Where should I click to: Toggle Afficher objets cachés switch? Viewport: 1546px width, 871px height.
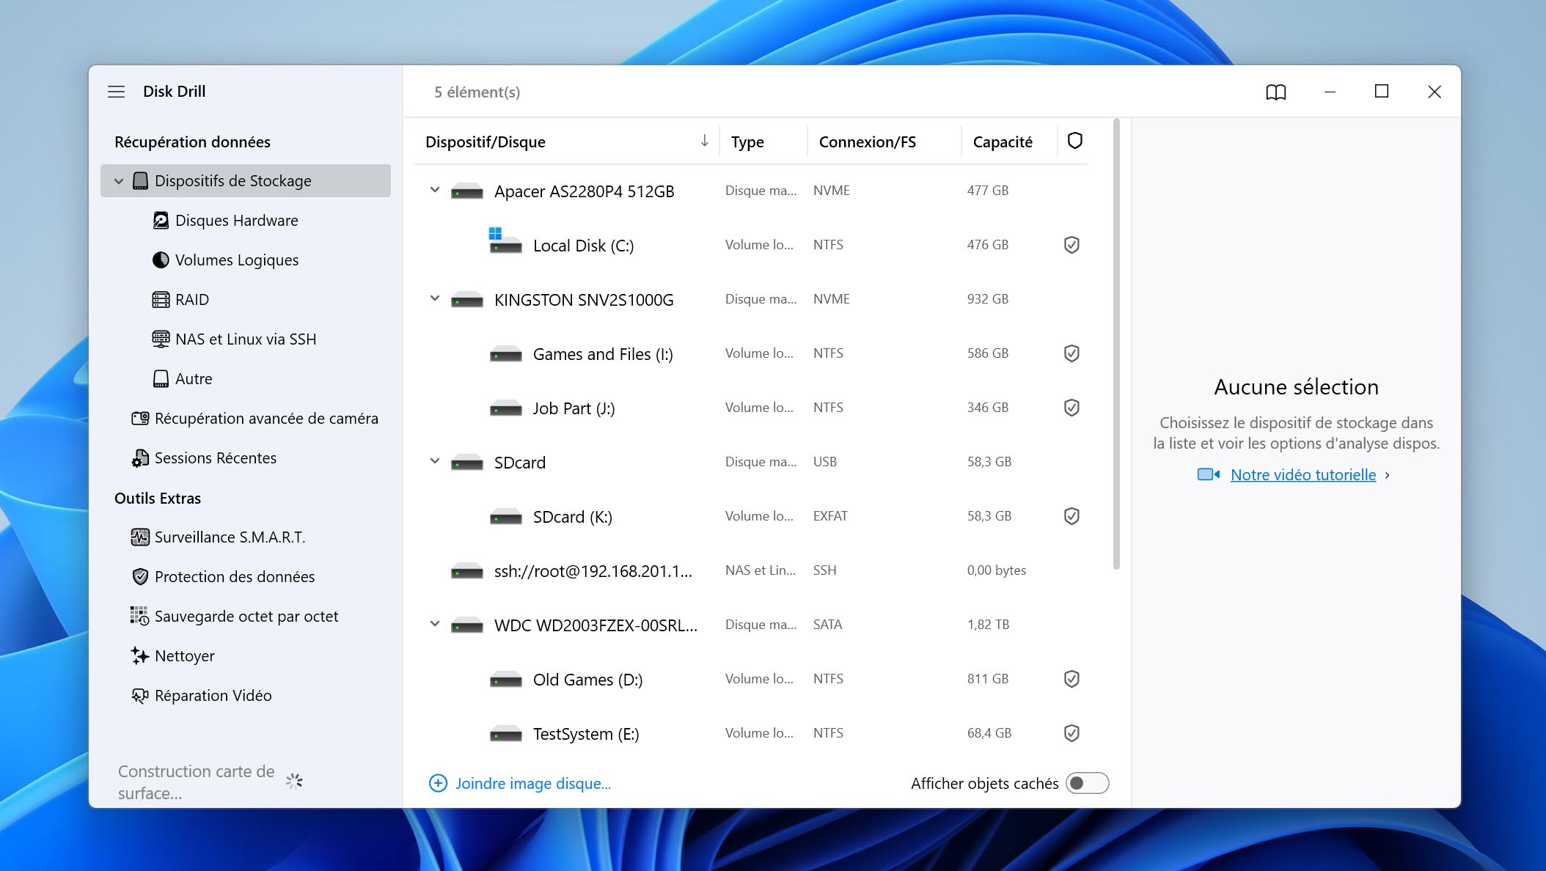tap(1088, 784)
